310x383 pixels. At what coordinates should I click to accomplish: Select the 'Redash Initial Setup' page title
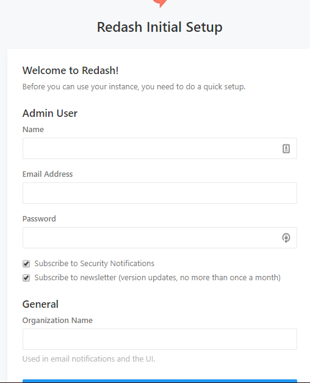160,27
